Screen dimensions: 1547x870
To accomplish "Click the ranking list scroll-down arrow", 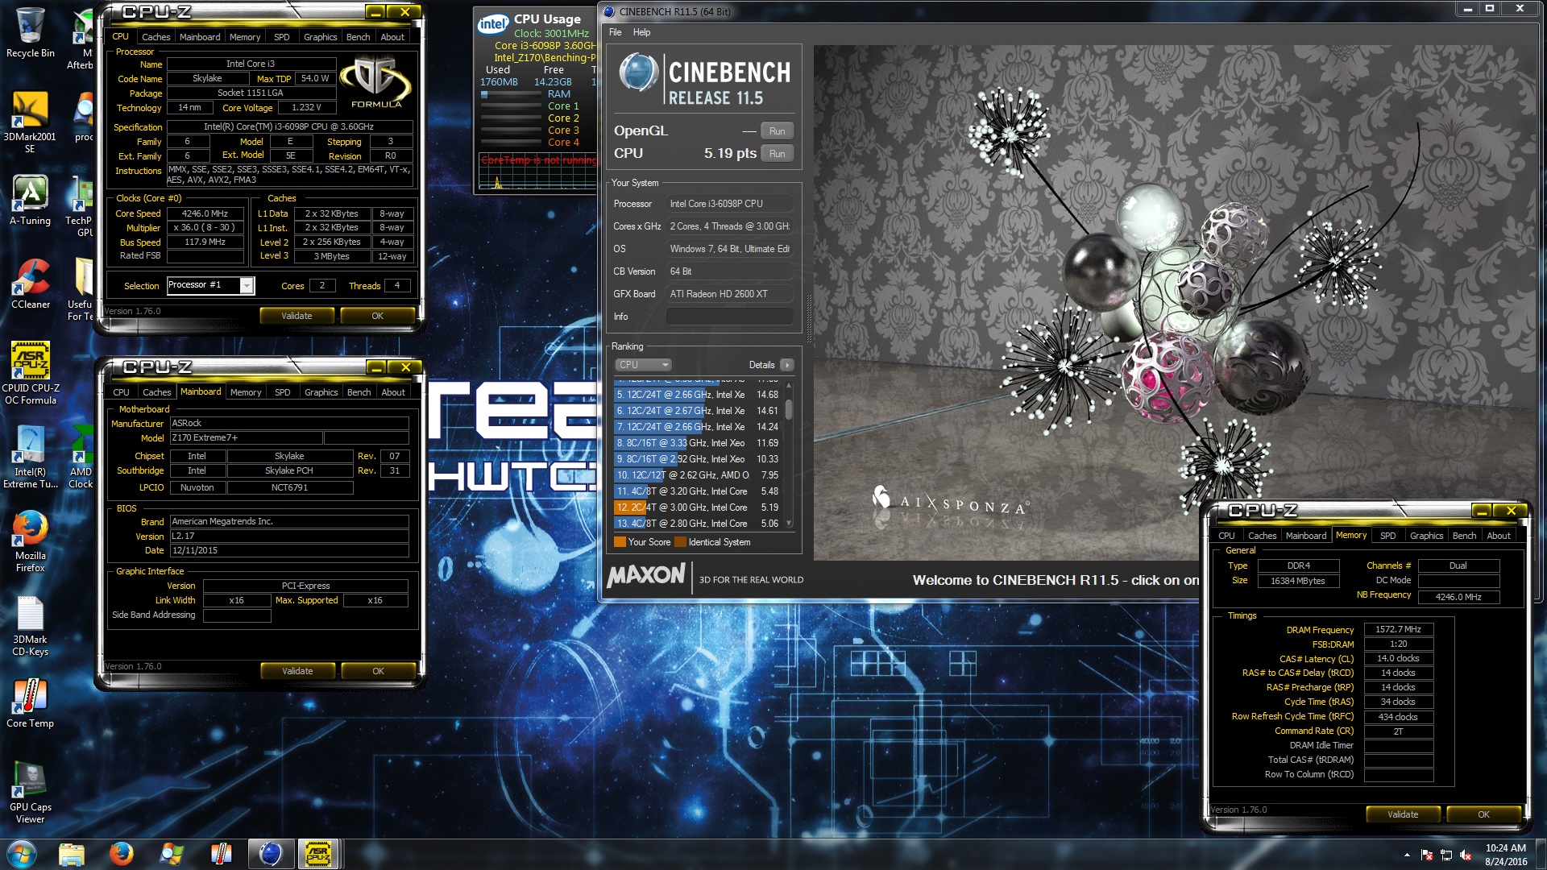I will coord(789,524).
